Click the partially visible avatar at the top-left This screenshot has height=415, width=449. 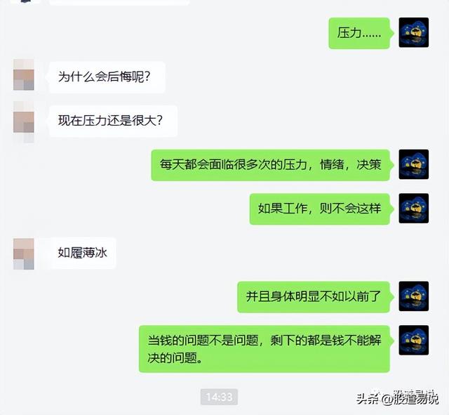26,1
